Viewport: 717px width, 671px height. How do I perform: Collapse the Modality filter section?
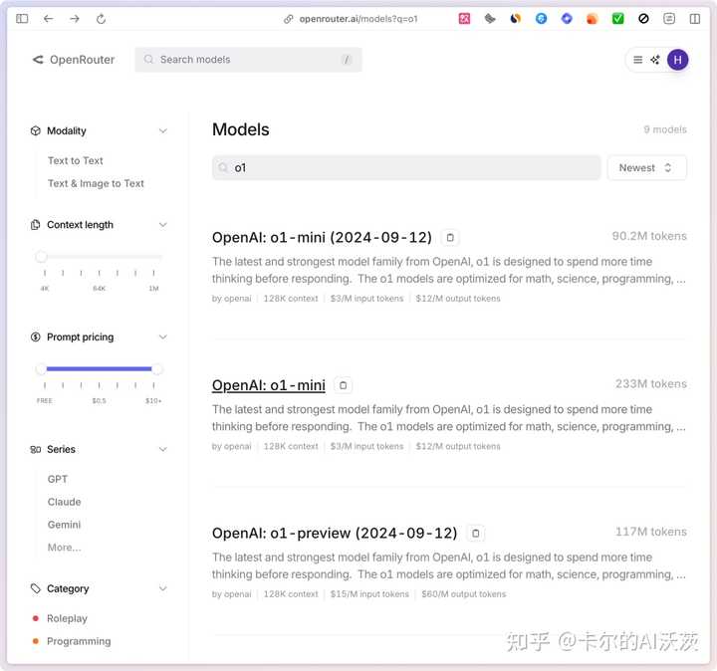click(162, 130)
